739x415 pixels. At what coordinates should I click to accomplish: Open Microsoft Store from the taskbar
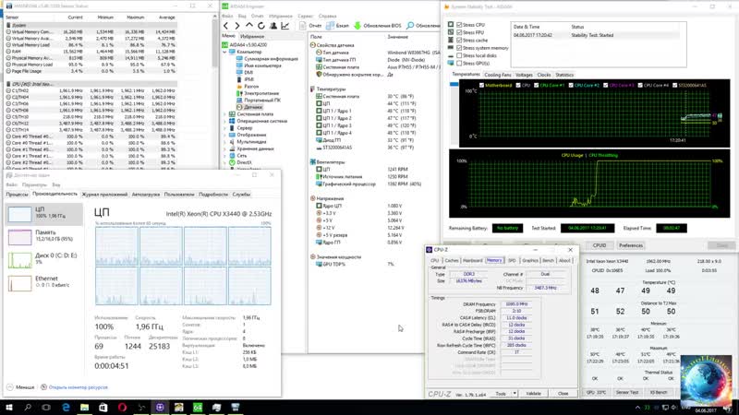point(103,407)
